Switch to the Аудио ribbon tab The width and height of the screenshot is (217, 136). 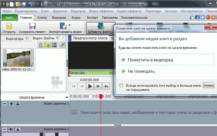click(x=76, y=18)
